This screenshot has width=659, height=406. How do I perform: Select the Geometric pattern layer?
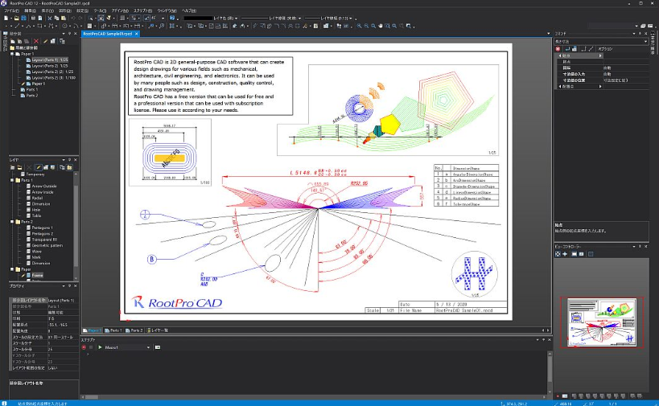pos(47,245)
